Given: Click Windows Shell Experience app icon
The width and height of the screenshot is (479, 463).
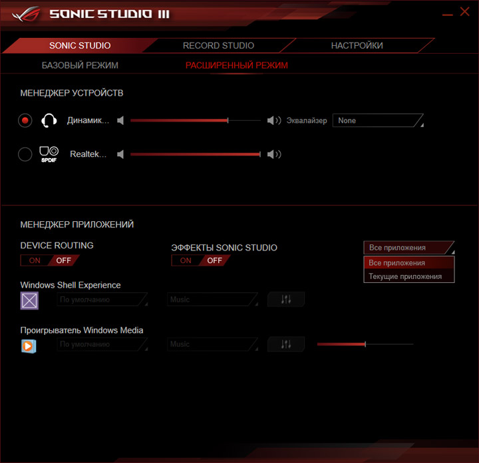Looking at the screenshot, I should [29, 300].
